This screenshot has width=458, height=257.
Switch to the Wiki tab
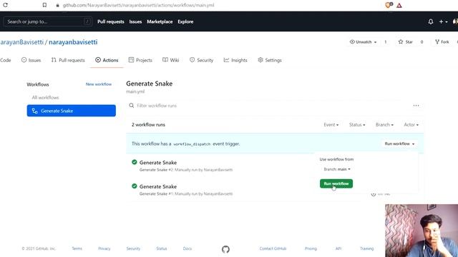170,60
